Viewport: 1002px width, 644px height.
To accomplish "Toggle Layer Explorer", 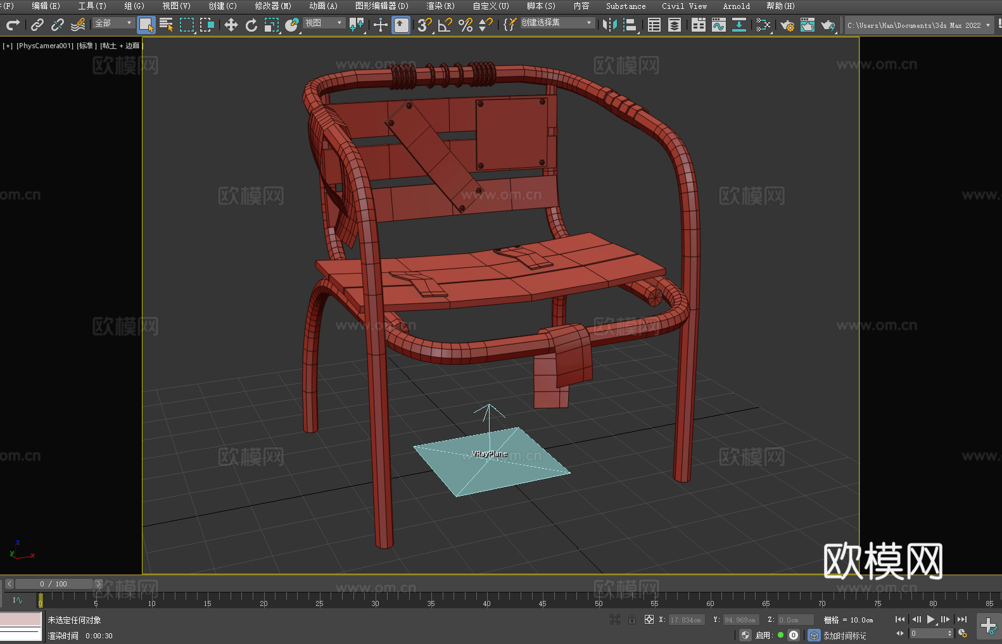I will pos(675,25).
